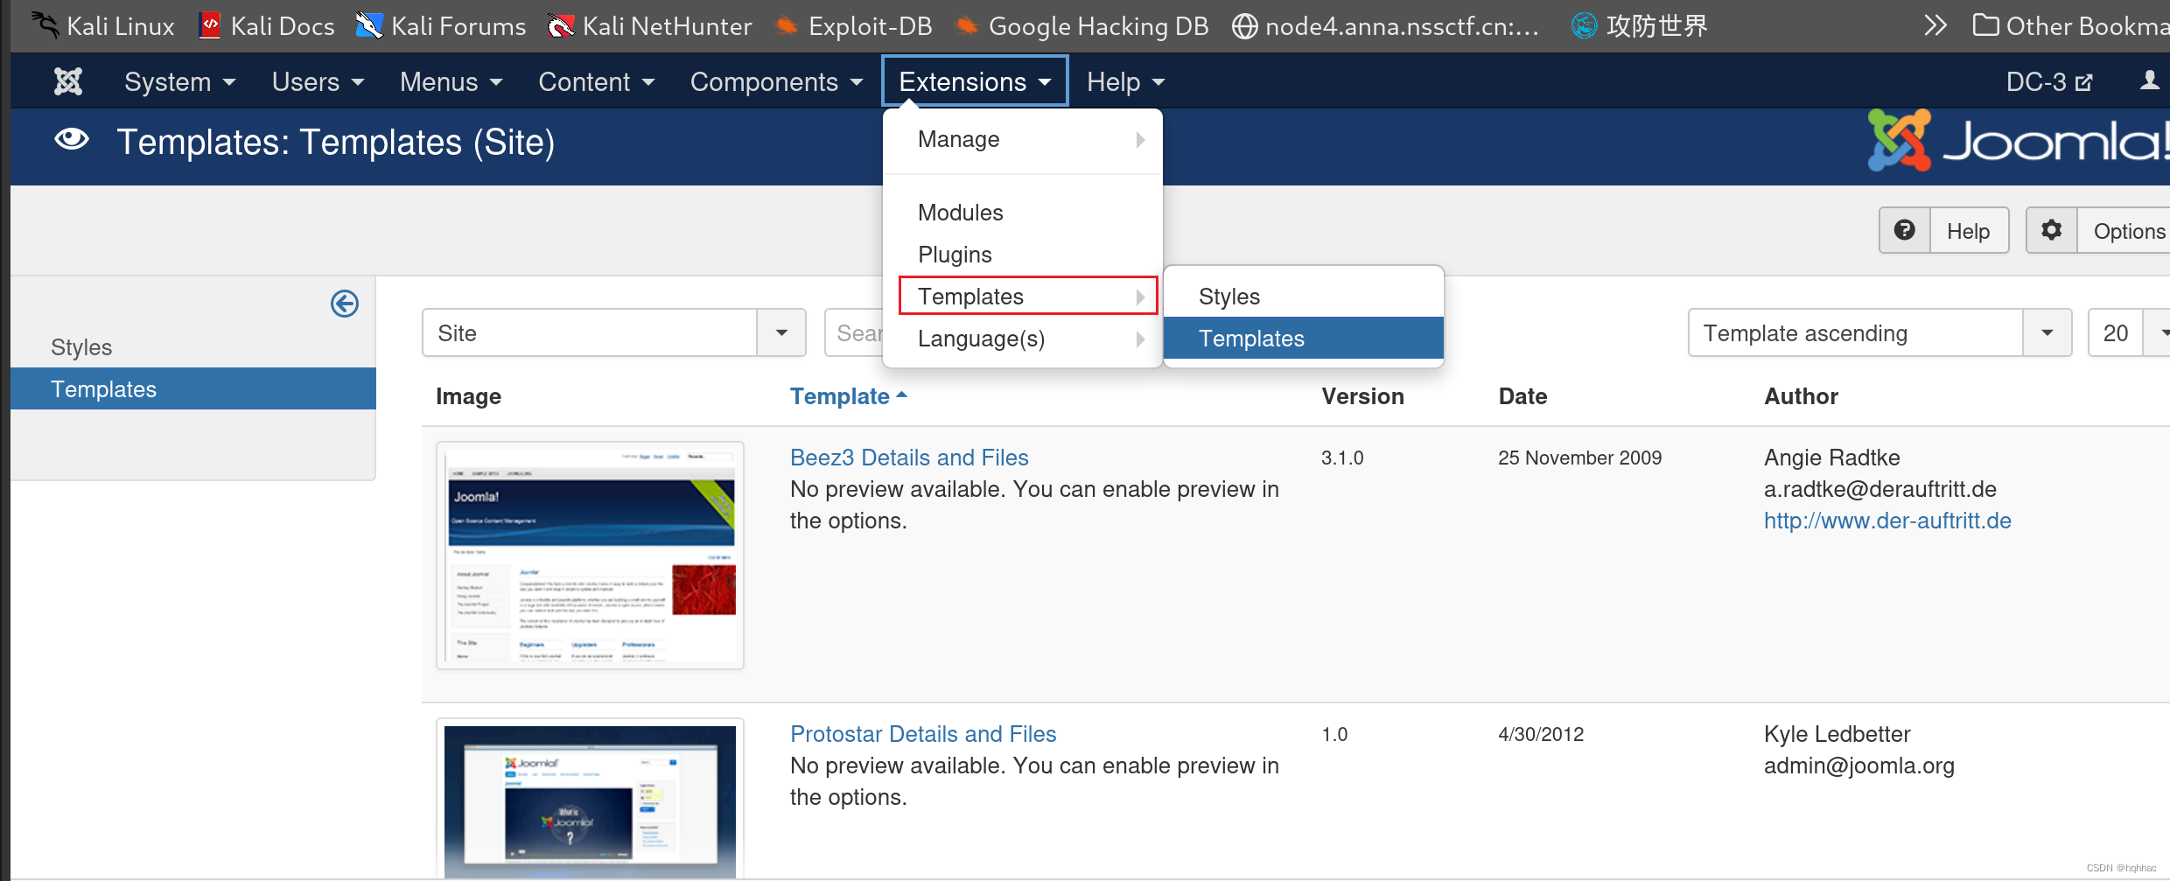Select Modules from the Extensions menu
Image resolution: width=2170 pixels, height=881 pixels.
(1023, 213)
